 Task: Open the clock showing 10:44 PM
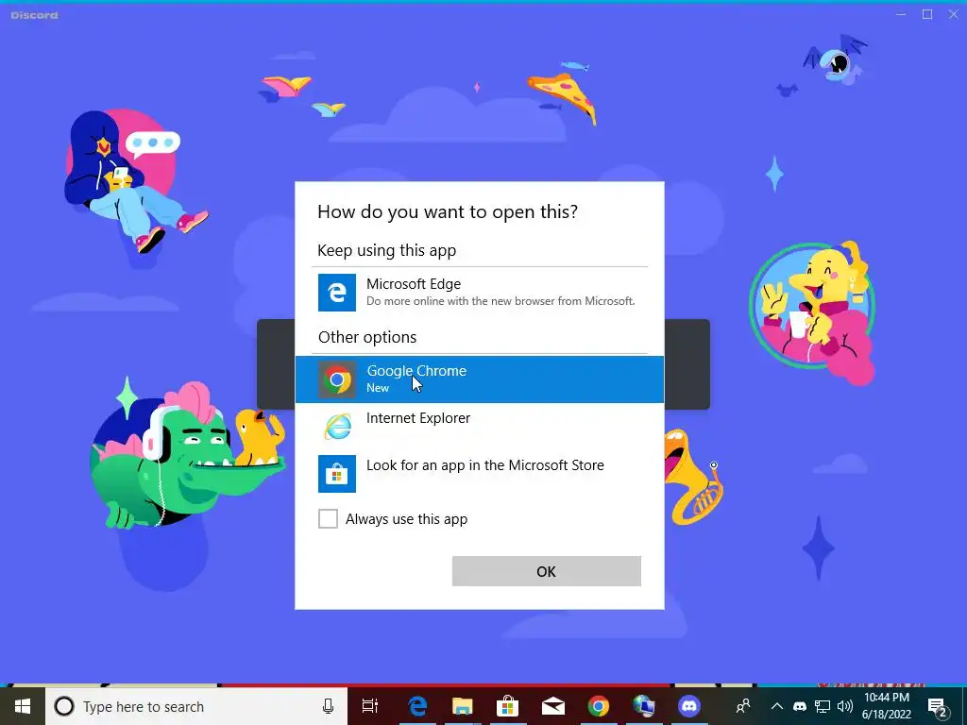coord(887,706)
